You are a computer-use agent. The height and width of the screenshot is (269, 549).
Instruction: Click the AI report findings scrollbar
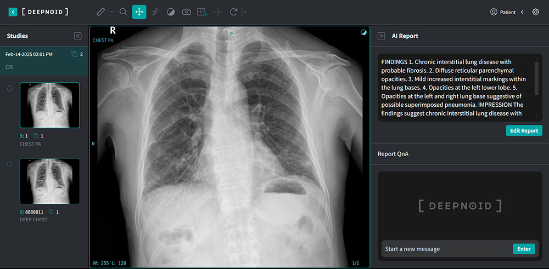click(536, 77)
